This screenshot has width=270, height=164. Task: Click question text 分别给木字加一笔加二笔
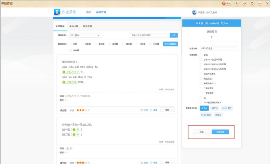(x=77, y=125)
